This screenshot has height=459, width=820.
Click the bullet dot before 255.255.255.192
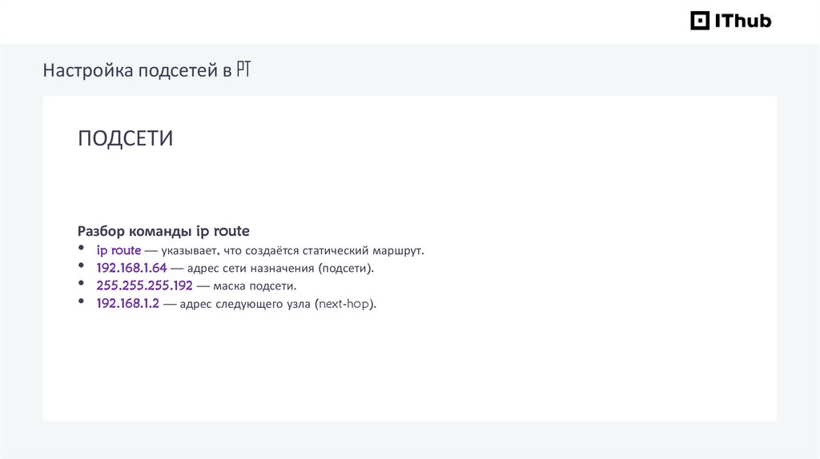[81, 282]
